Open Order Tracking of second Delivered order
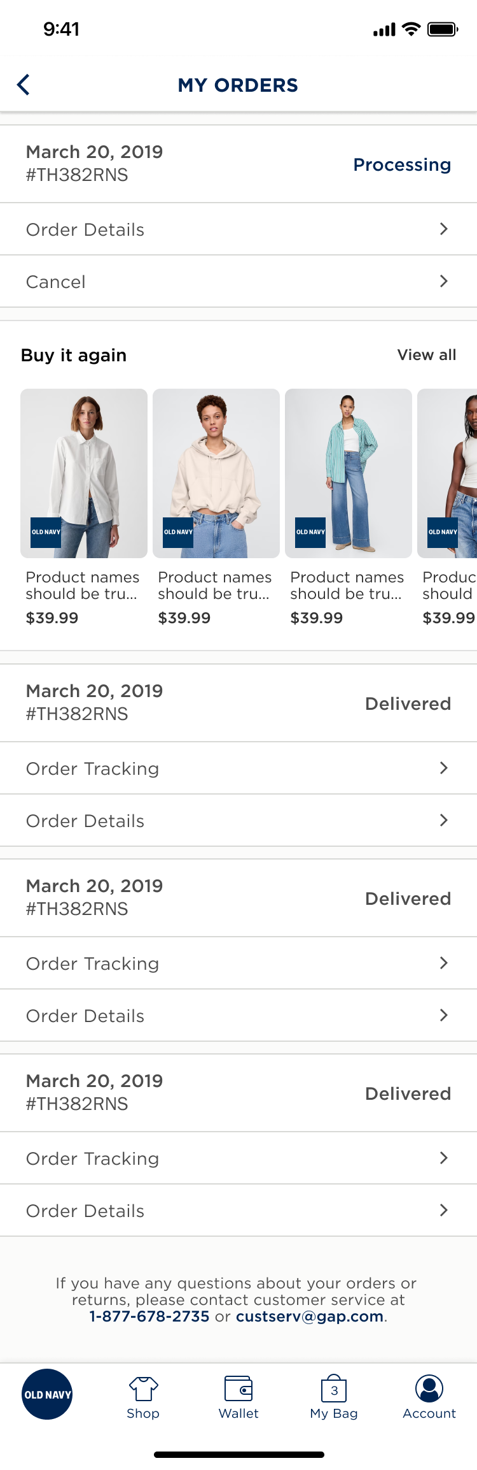The image size is (477, 1470). pyautogui.click(x=238, y=963)
